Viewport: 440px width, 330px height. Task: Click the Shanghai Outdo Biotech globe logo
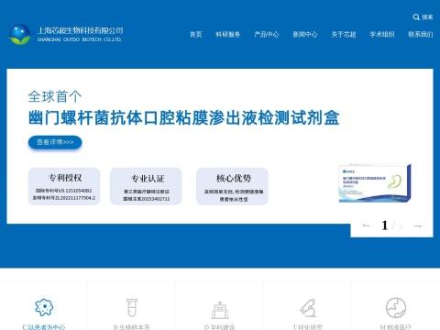20,35
